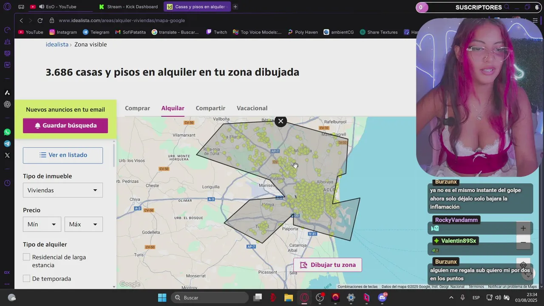Switch to the Vacacional tab

[252, 108]
